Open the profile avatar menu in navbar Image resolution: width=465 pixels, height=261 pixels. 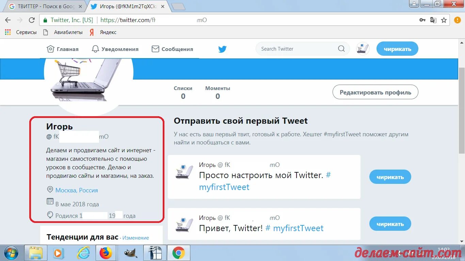[363, 49]
